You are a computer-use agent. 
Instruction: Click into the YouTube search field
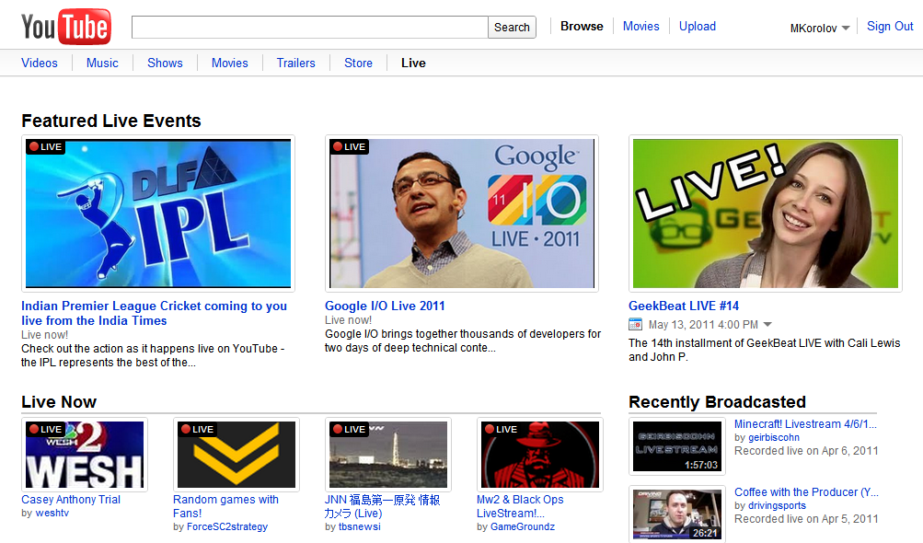tap(309, 27)
